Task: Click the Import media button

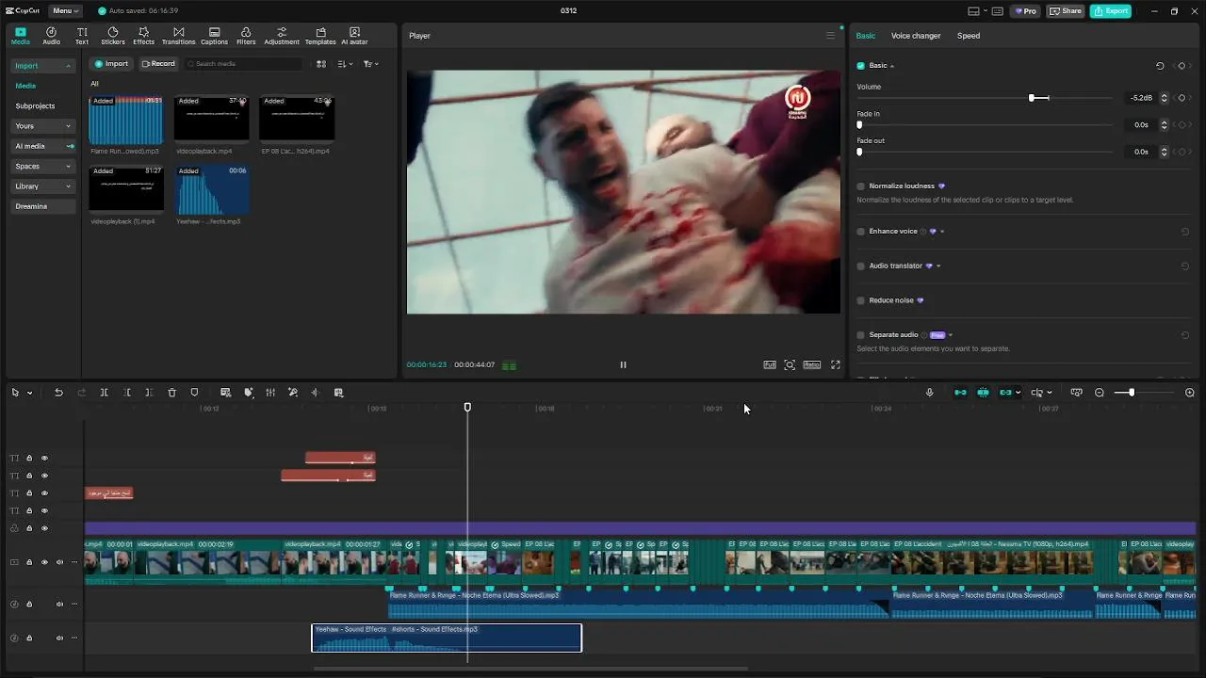Action: tap(111, 64)
